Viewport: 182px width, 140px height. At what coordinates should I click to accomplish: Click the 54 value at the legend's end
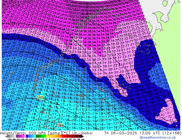point(83,139)
